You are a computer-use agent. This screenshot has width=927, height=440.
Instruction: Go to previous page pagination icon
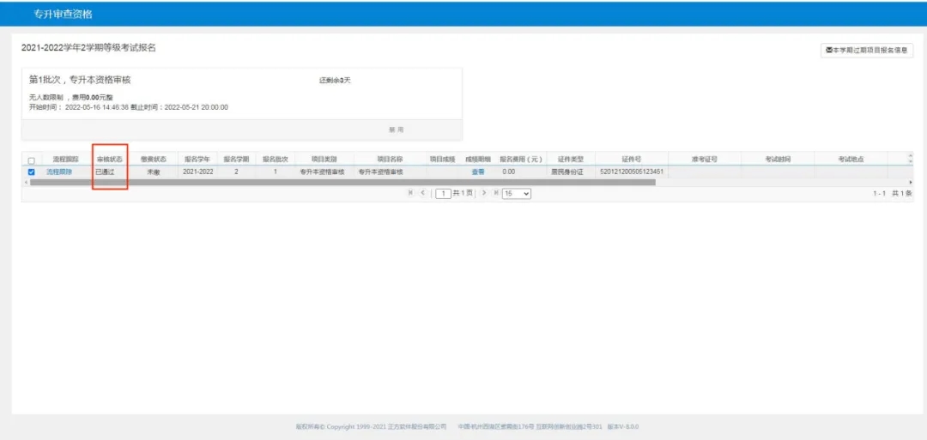coord(422,193)
